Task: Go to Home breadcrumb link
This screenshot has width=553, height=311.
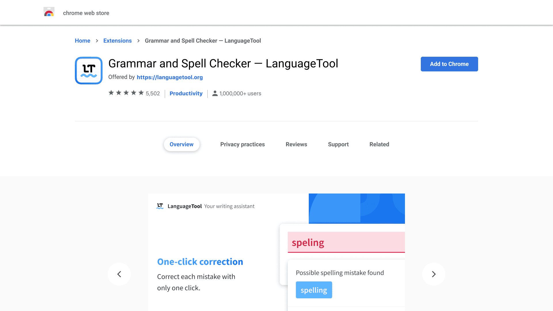Action: pyautogui.click(x=82, y=41)
